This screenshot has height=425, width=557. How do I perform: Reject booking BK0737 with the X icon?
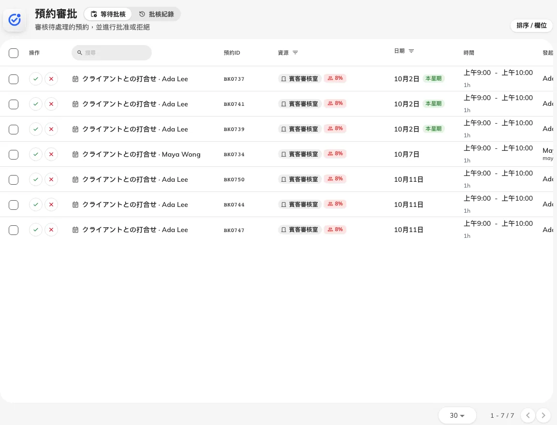click(51, 79)
